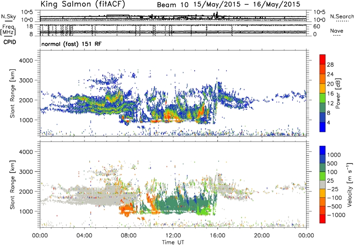The height and width of the screenshot is (245, 354).
Task: Click the '3000' tick on the Power panel axis
Action: coord(26,80)
